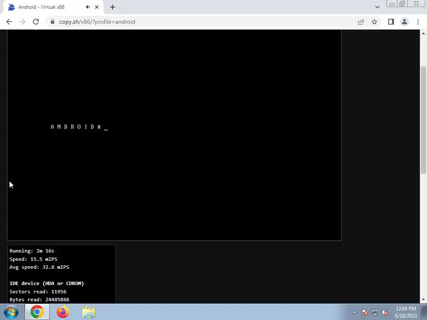
Task: Click the Show desktop strip
Action: tap(424, 312)
